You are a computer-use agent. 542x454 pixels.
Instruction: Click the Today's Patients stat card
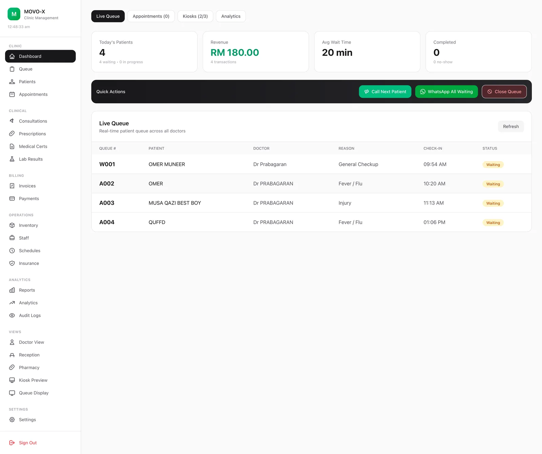point(144,52)
